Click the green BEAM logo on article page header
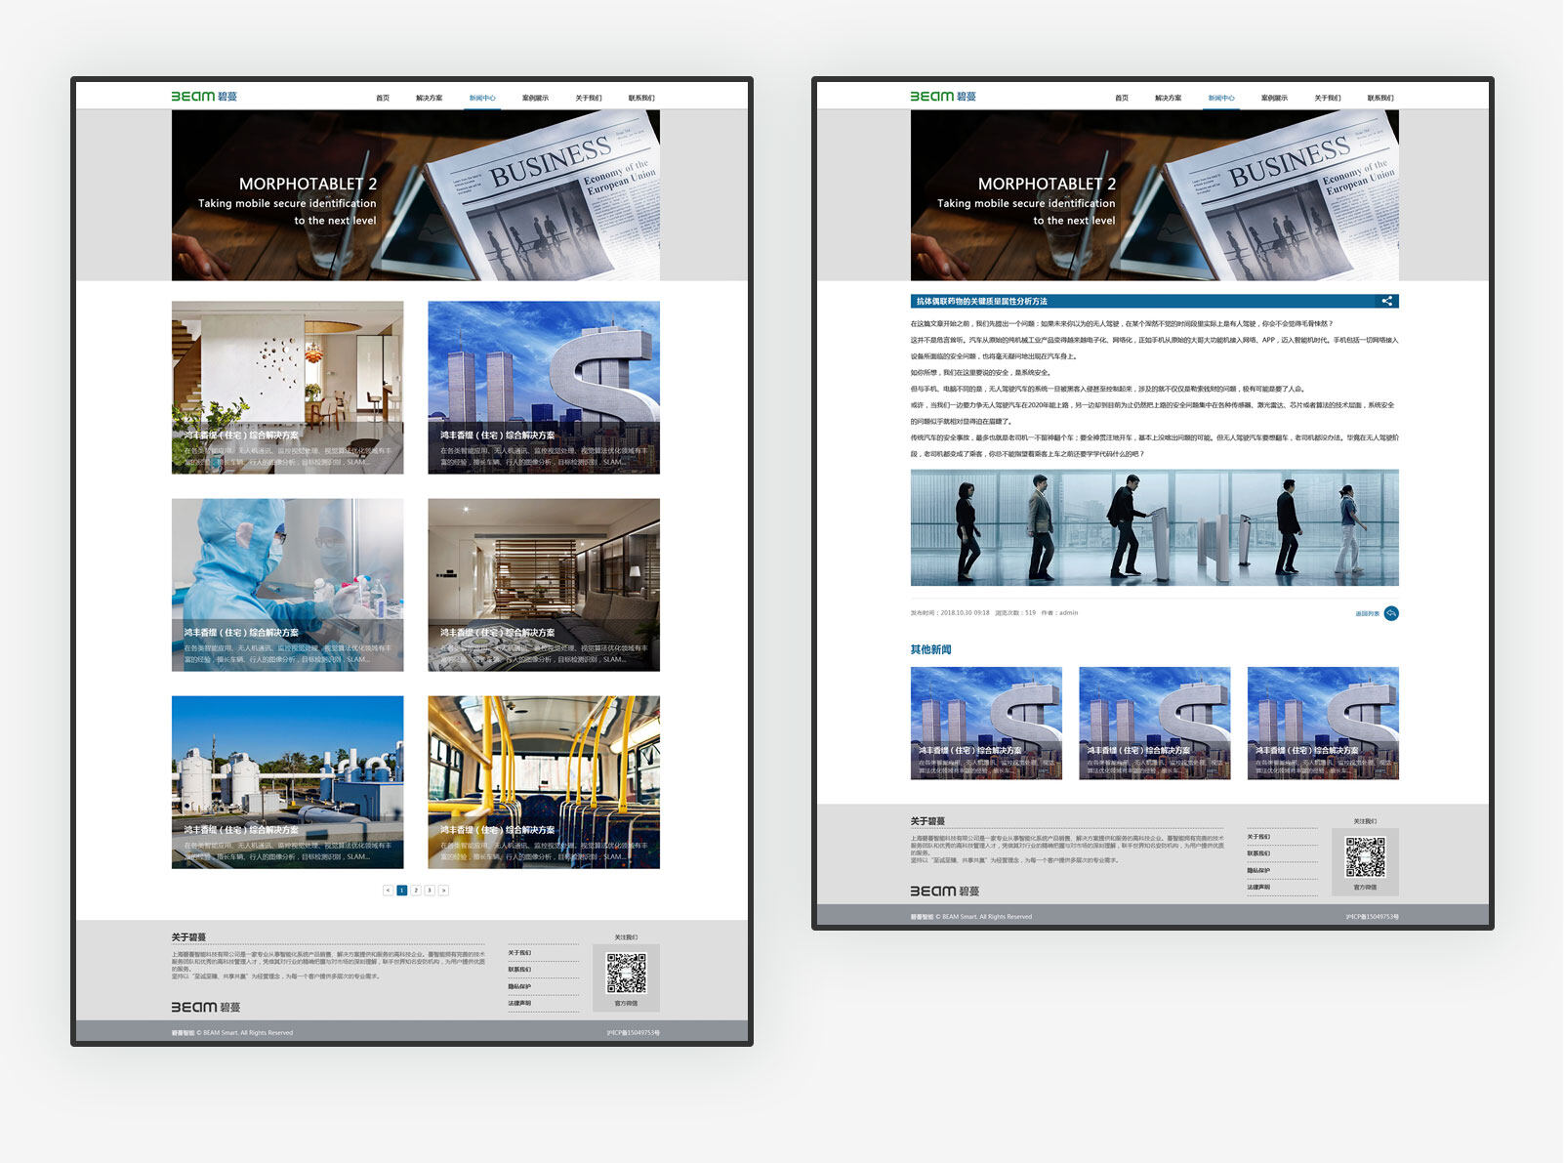This screenshot has height=1163, width=1564. (943, 96)
